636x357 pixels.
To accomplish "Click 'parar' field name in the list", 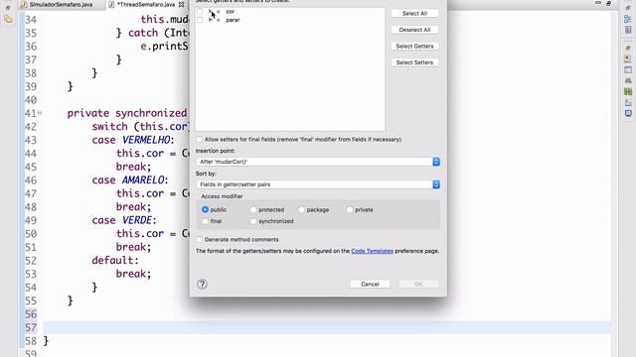I will coord(233,20).
